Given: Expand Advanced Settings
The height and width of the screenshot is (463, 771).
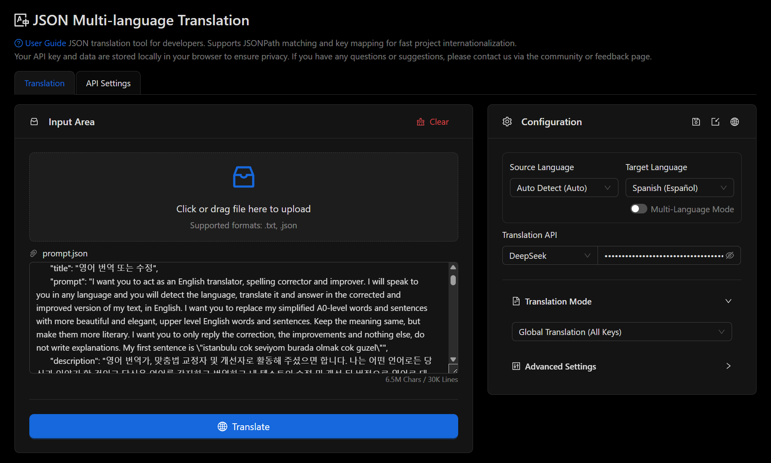Looking at the screenshot, I should pyautogui.click(x=728, y=366).
